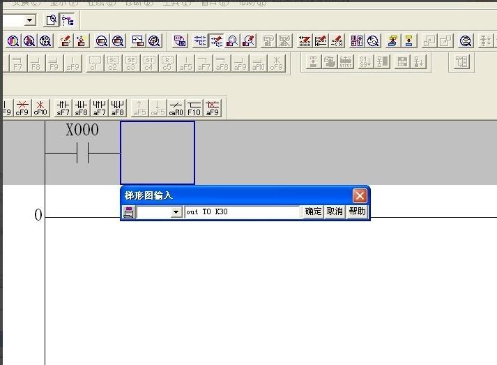The height and width of the screenshot is (365, 497).
Task: Click the sF7 rising pulse contact icon
Action: 63,107
